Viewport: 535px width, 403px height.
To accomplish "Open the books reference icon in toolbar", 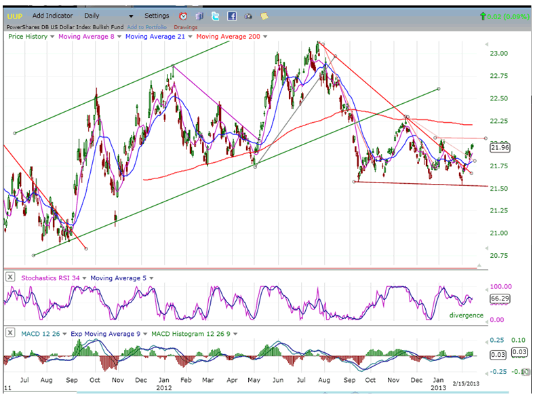I will click(x=199, y=16).
